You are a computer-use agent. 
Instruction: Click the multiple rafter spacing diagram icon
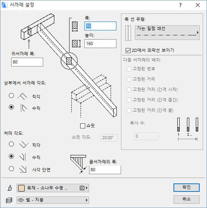(x=188, y=129)
